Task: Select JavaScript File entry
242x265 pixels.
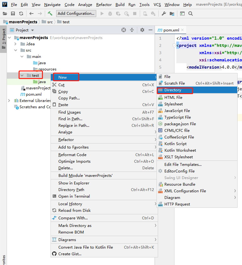Action: point(197,111)
